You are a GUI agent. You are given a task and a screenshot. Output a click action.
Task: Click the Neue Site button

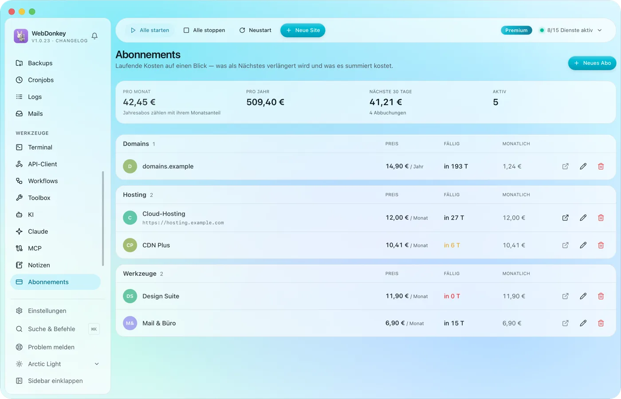click(303, 30)
